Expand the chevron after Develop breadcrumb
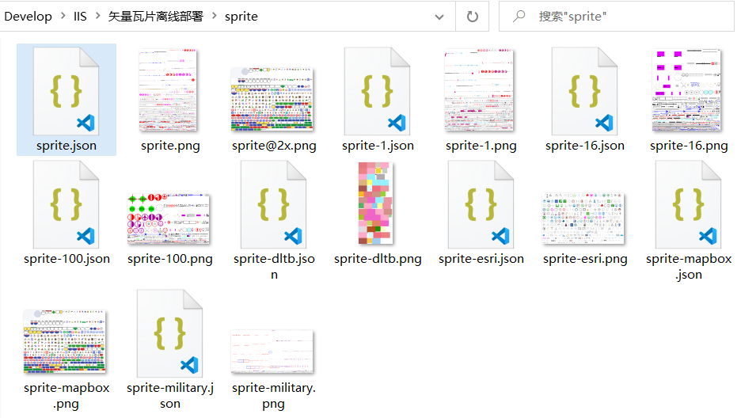Viewport: 741px width, 418px height. [x=63, y=16]
